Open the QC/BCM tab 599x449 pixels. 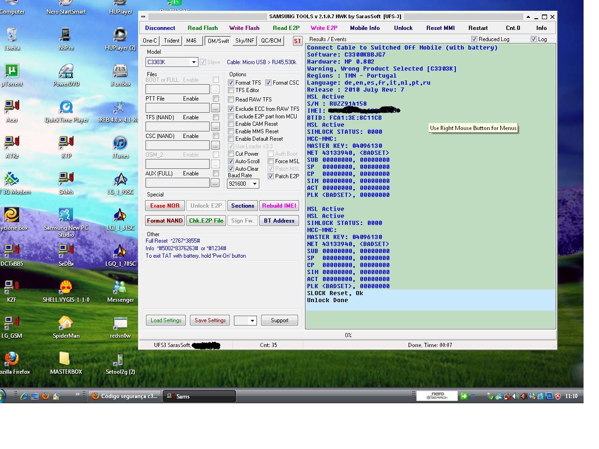(x=271, y=41)
